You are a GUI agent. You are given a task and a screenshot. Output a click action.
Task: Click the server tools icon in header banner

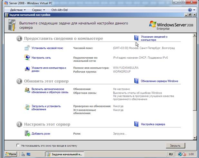tap(12, 25)
